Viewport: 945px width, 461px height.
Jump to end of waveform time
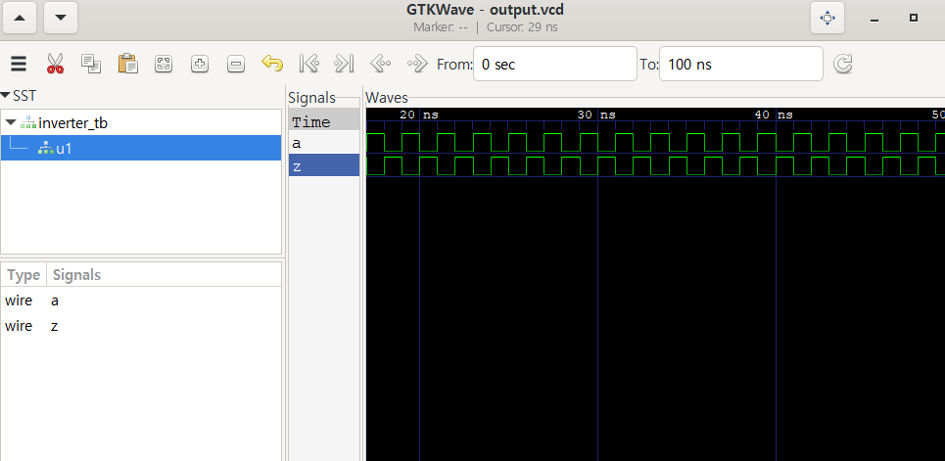click(x=344, y=64)
